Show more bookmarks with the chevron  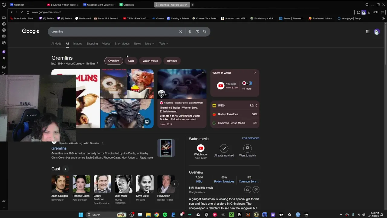[383, 18]
